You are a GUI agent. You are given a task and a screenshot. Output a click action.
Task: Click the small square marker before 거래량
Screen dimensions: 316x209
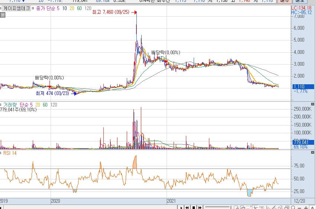click(x=1, y=105)
